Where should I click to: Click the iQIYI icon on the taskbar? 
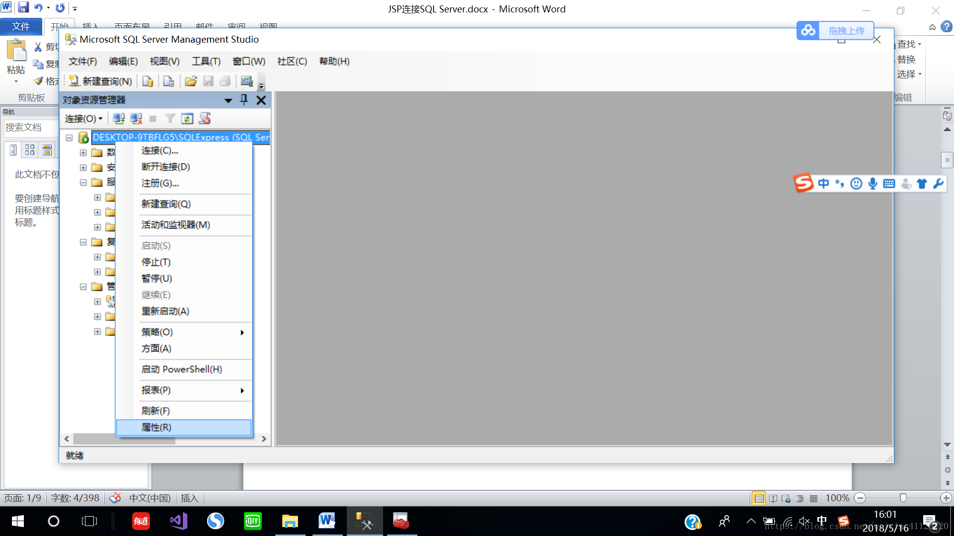point(253,521)
